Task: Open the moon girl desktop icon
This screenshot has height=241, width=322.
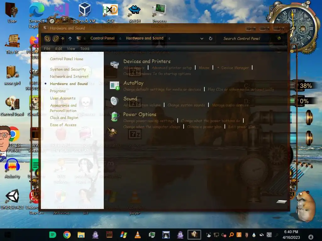Action: pos(12,75)
